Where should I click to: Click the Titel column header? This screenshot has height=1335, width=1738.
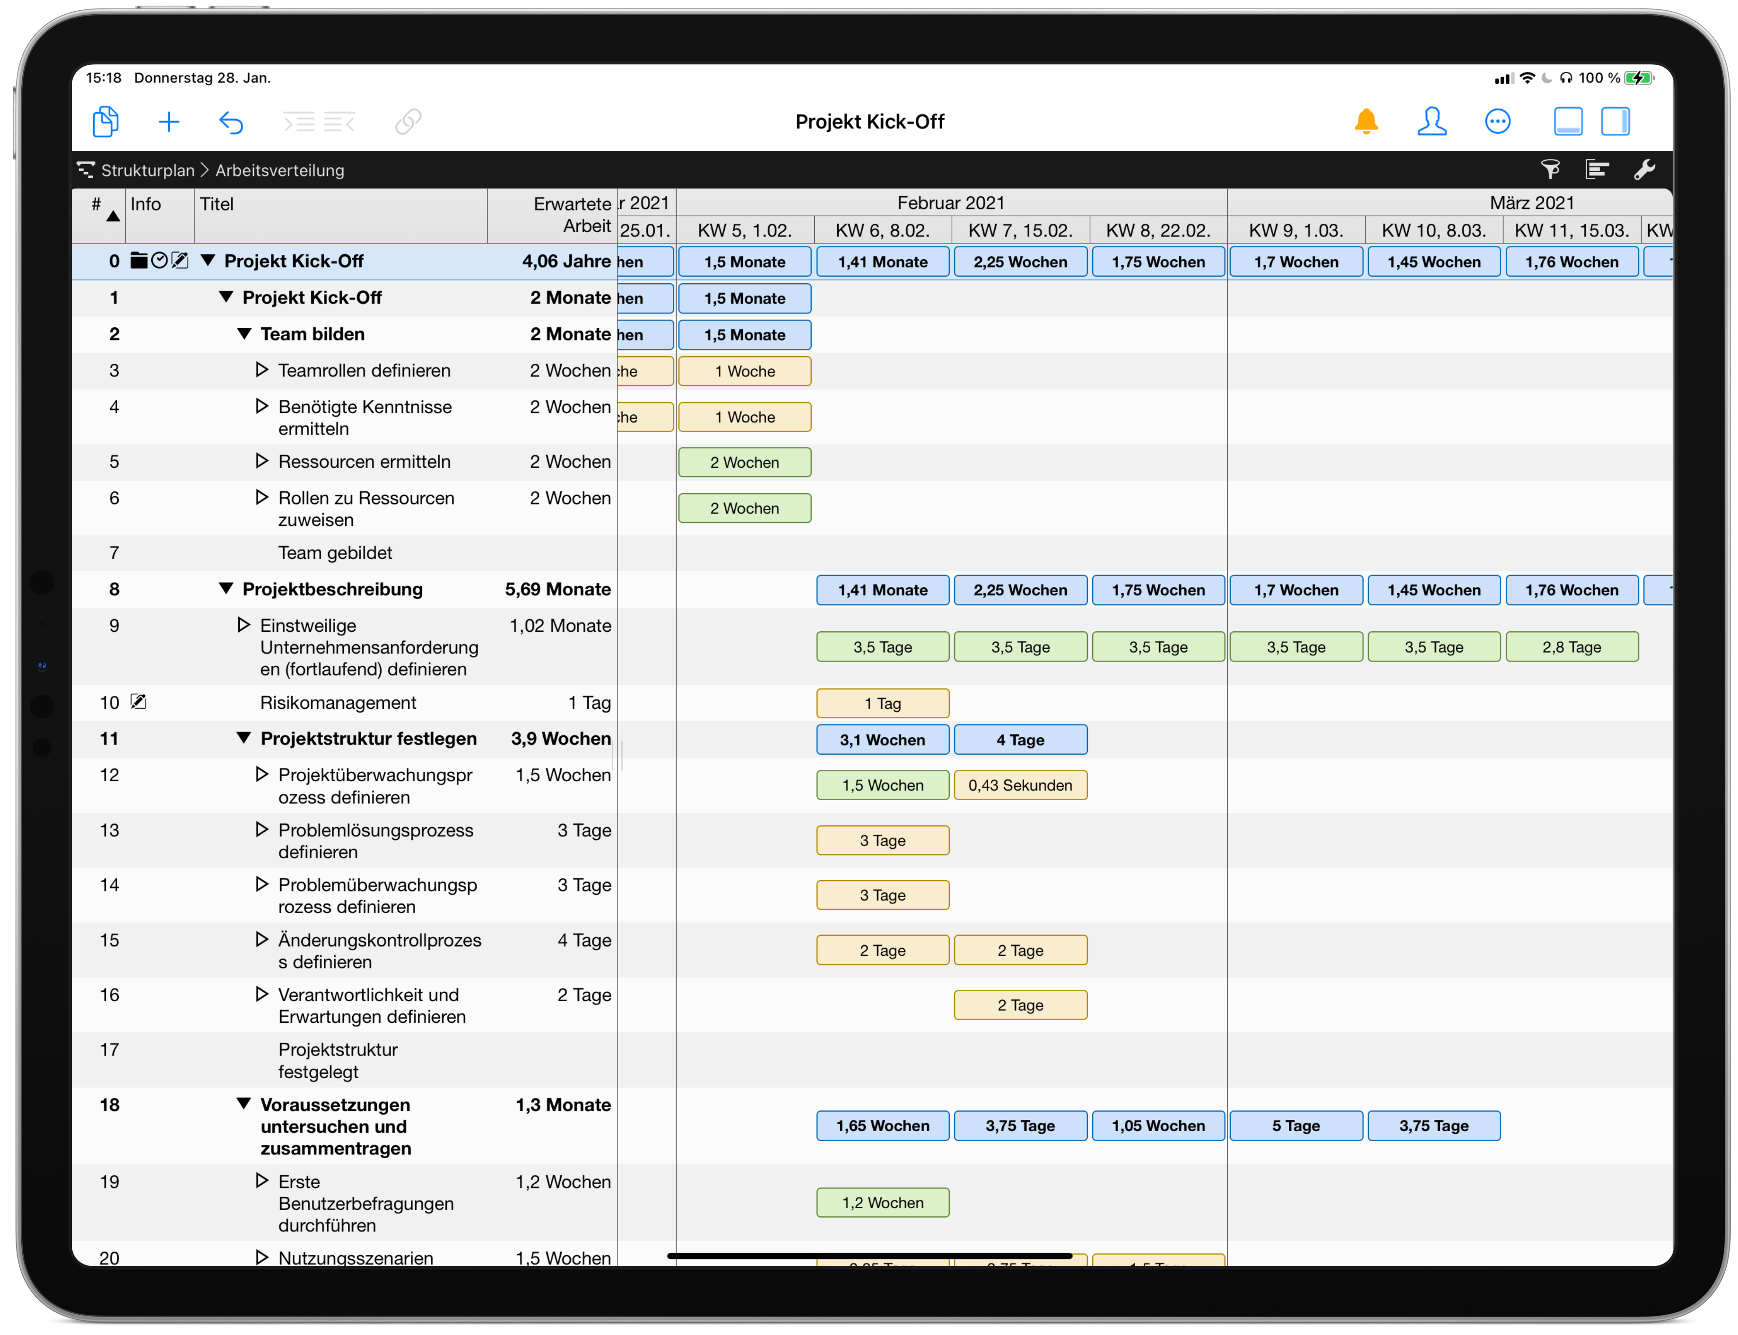pos(341,215)
